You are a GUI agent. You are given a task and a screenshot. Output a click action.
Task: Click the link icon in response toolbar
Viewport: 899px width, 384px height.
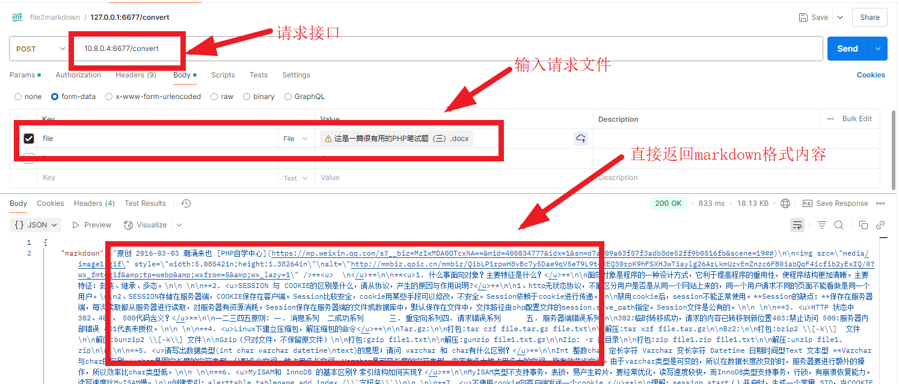[x=880, y=225]
